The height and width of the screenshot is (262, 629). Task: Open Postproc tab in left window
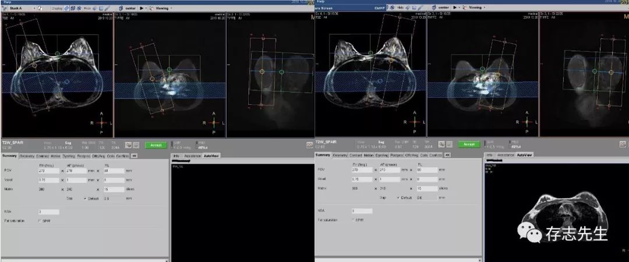point(83,155)
